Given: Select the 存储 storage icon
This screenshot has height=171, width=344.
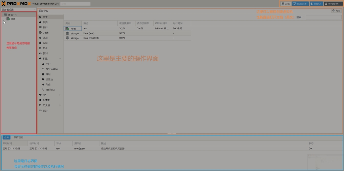Looking at the screenshot, I should coord(40,43).
